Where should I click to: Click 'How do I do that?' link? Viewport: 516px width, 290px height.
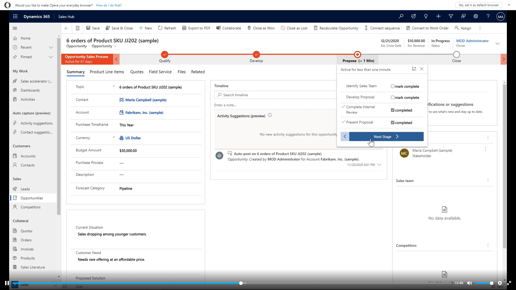point(109,5)
